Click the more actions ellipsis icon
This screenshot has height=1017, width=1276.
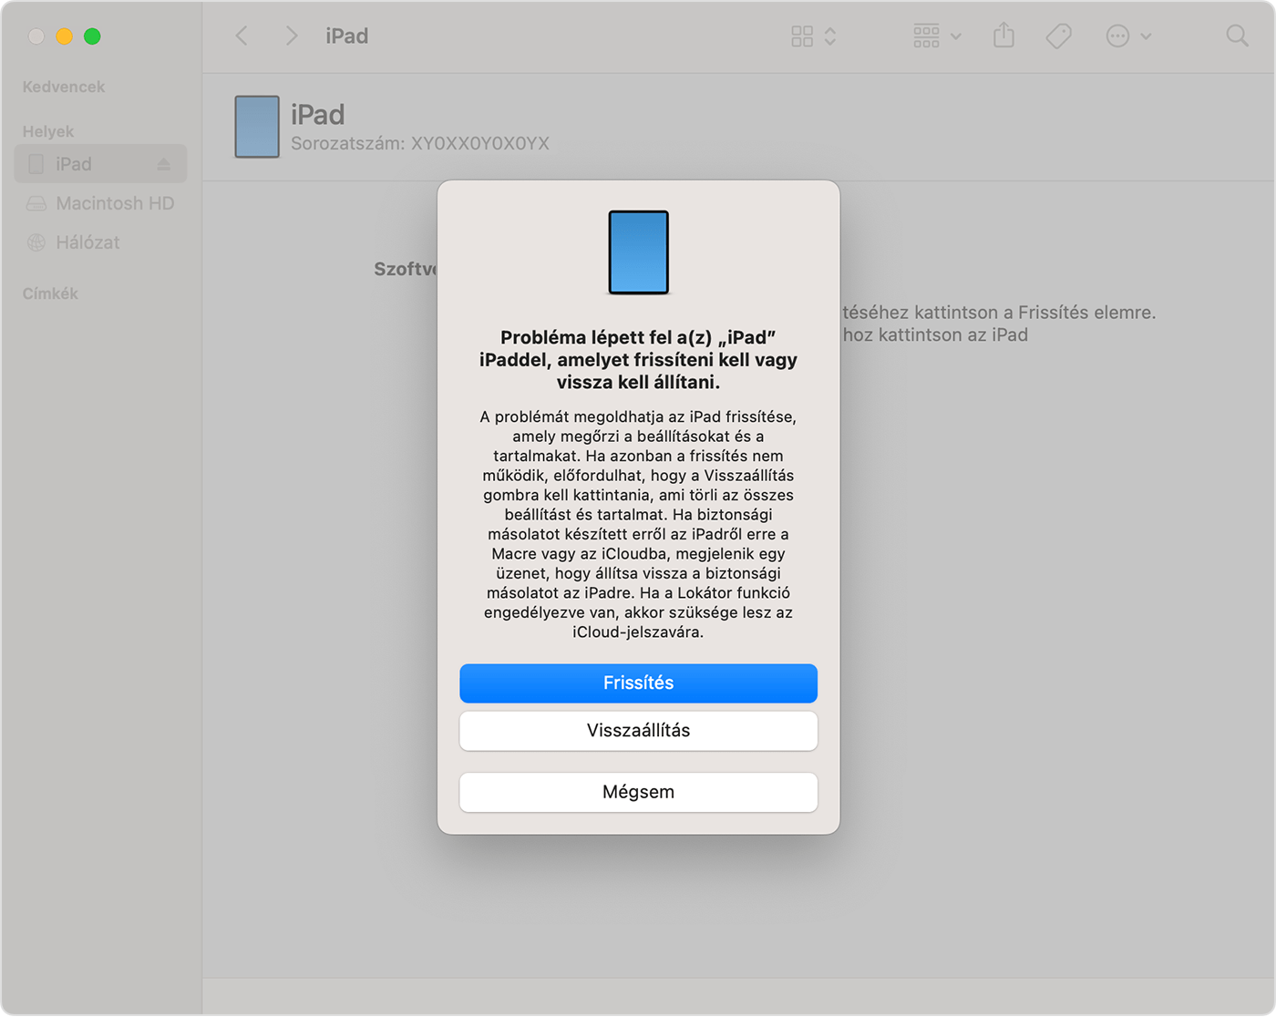coord(1116,36)
